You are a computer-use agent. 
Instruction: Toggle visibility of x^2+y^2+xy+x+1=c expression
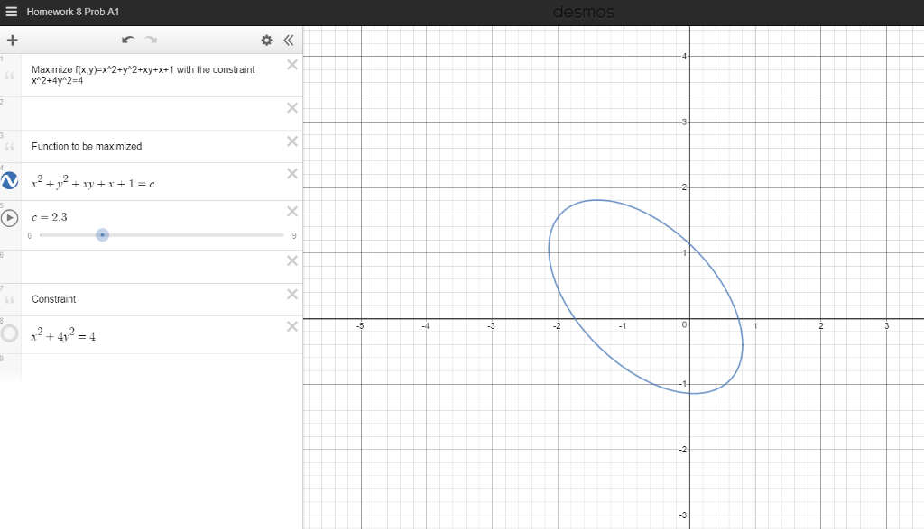click(10, 180)
